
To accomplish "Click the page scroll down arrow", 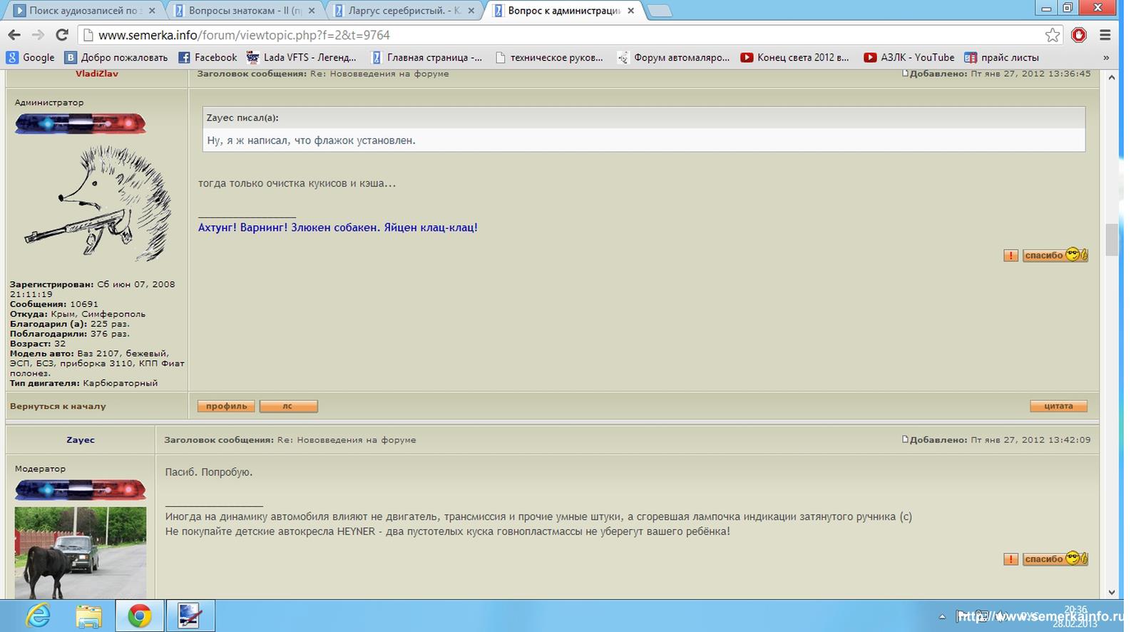I will point(1111,592).
